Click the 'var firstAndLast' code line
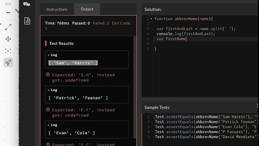This screenshot has width=259, height=146. click(x=196, y=29)
